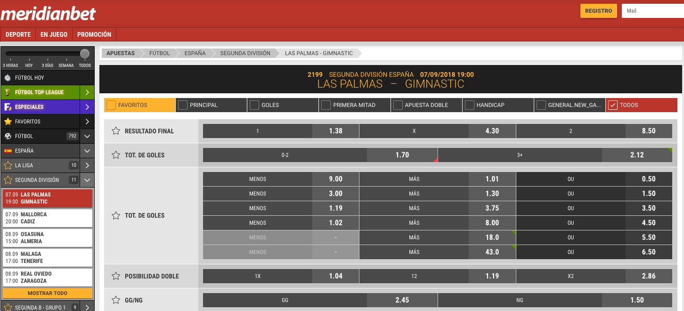This screenshot has width=684, height=311.
Task: Click the meridianbet logo
Action: click(x=48, y=13)
